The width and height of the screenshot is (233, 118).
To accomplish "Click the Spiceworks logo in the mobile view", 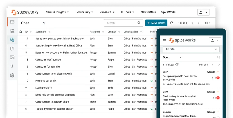I will point(182,40).
